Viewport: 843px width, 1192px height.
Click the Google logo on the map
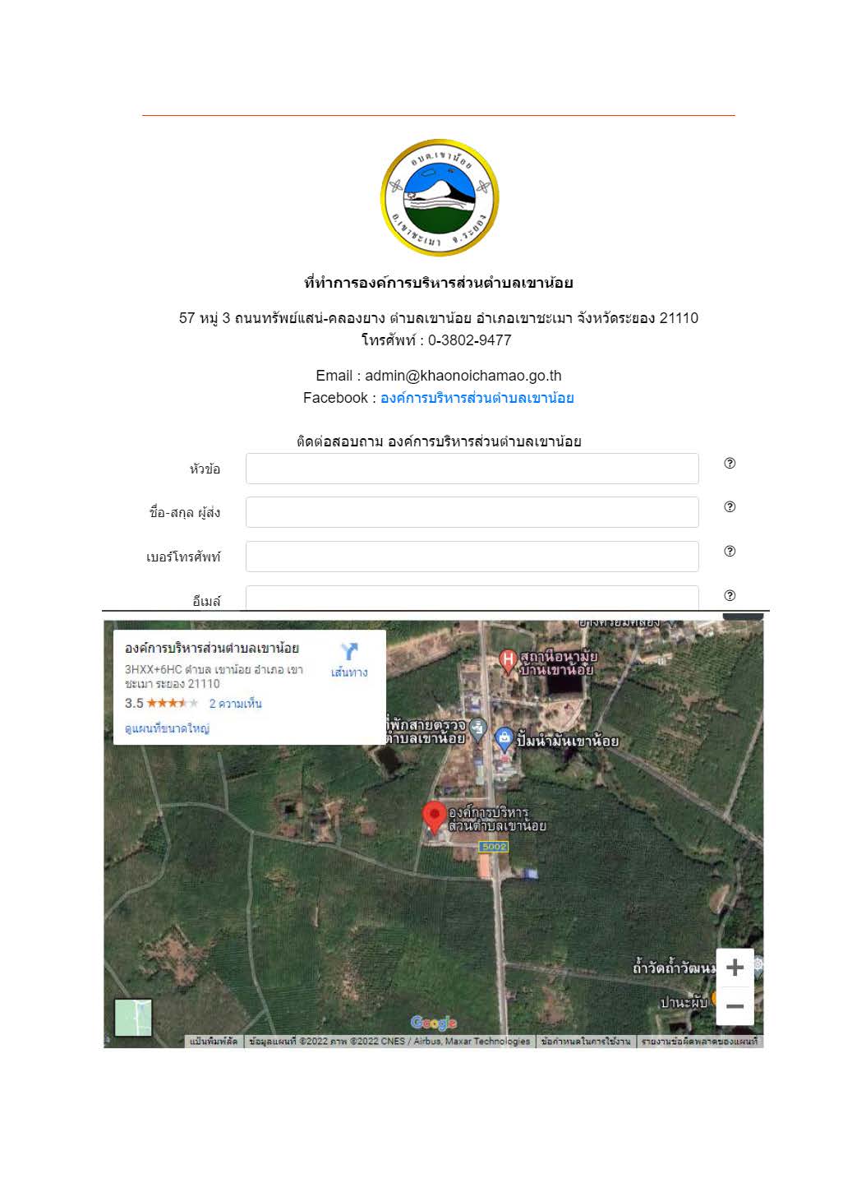(433, 1023)
